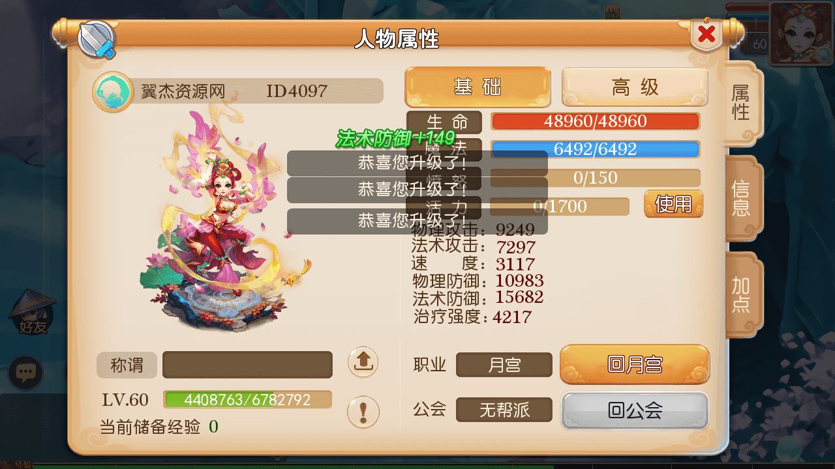The width and height of the screenshot is (835, 469).
Task: Switch to the 高级 tab
Action: (x=635, y=87)
